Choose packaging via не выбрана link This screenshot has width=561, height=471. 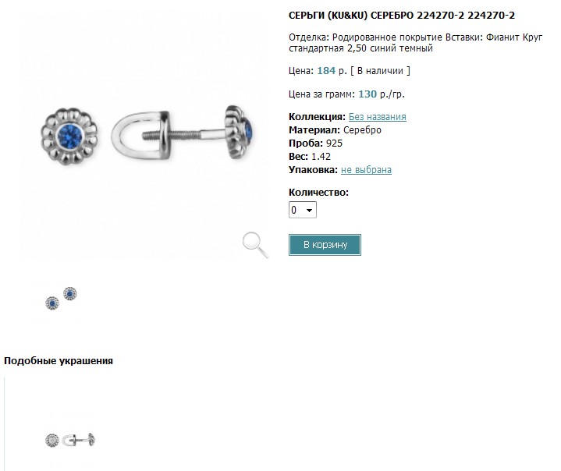coord(366,170)
